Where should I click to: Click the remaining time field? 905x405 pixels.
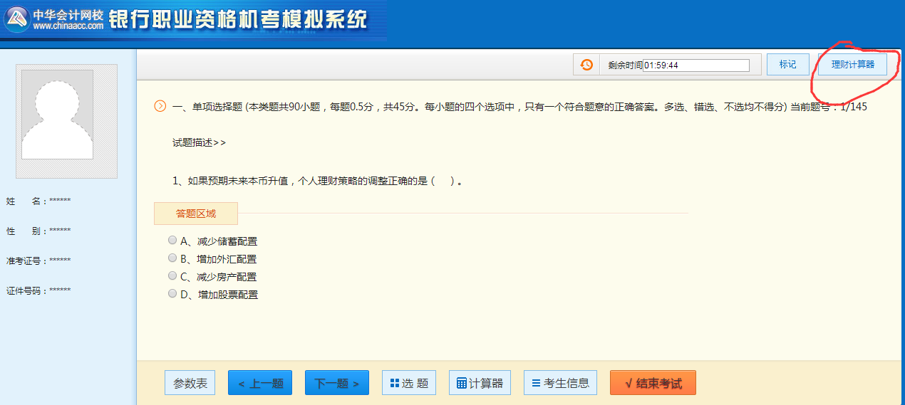[695, 65]
